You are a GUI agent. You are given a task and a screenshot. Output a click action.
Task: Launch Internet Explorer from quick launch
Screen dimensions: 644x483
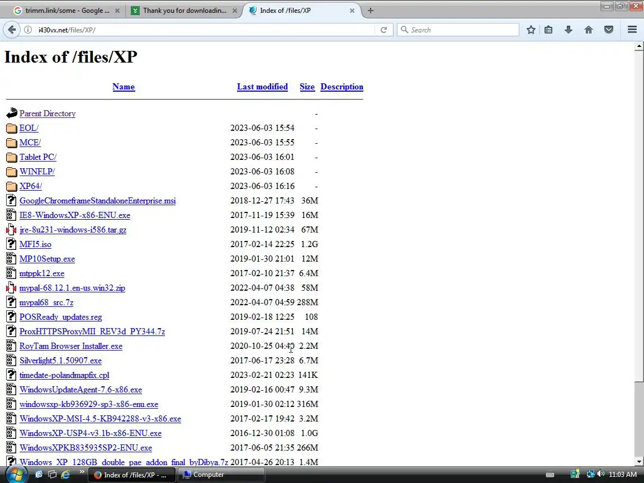(65, 475)
